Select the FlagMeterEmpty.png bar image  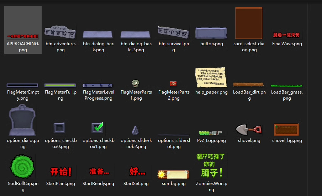(x=22, y=85)
